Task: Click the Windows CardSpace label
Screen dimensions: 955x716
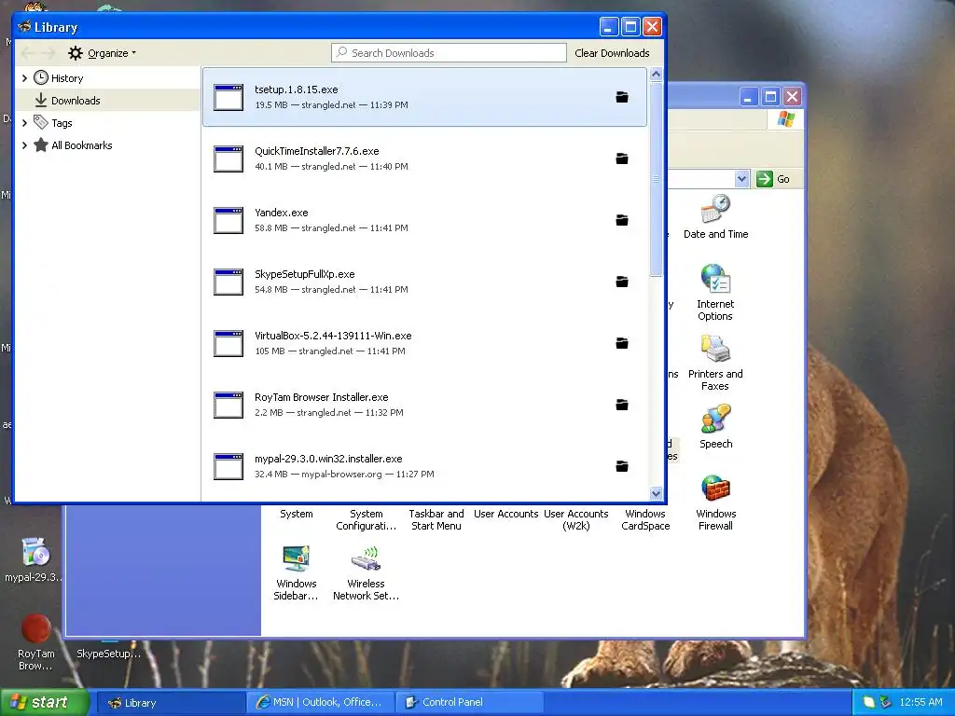Action: pyautogui.click(x=645, y=520)
